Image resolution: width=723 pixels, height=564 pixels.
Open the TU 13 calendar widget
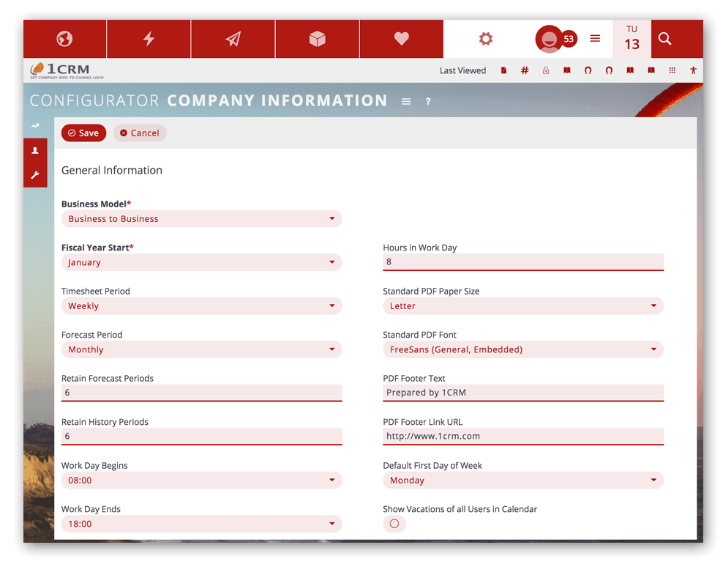632,39
